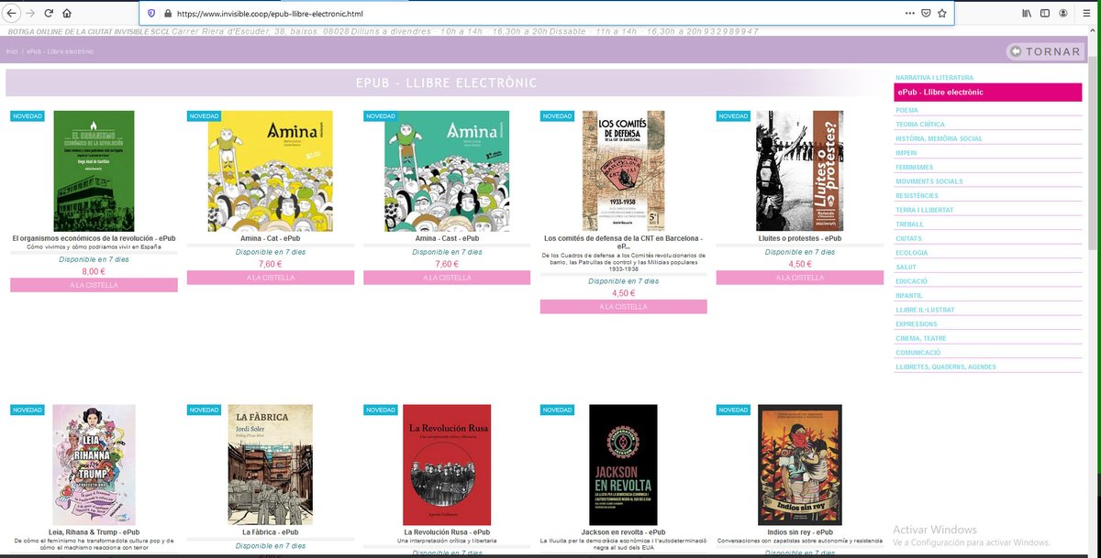Open La Fàbrica book cover

pyautogui.click(x=270, y=465)
